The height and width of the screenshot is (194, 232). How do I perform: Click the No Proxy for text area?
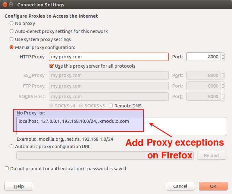[121, 126]
